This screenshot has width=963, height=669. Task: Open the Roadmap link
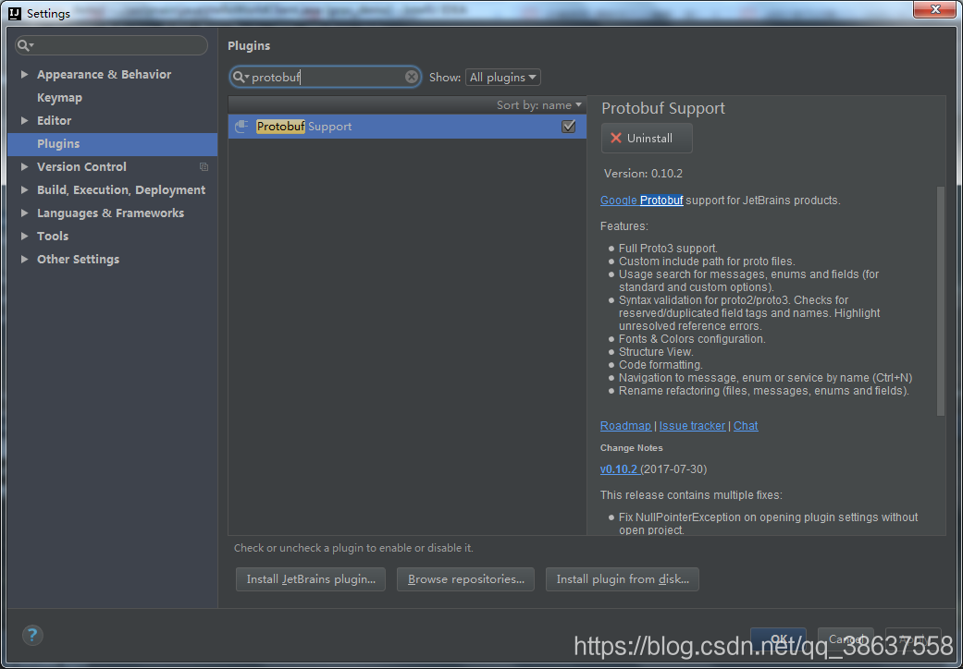coord(625,426)
